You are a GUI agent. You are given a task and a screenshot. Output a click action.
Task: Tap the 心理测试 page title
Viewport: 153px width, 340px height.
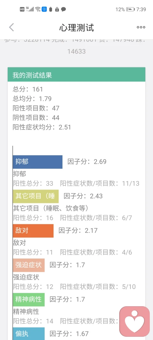(76, 27)
